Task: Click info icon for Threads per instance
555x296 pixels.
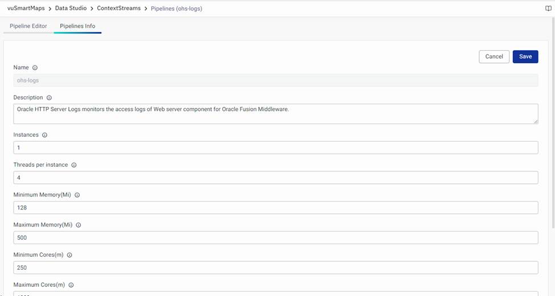Action: click(x=74, y=165)
